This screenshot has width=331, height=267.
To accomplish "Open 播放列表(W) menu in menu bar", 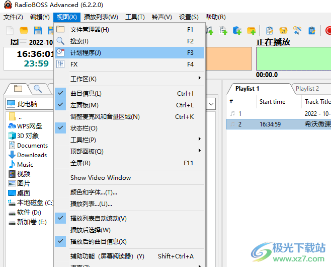I will pyautogui.click(x=101, y=17).
